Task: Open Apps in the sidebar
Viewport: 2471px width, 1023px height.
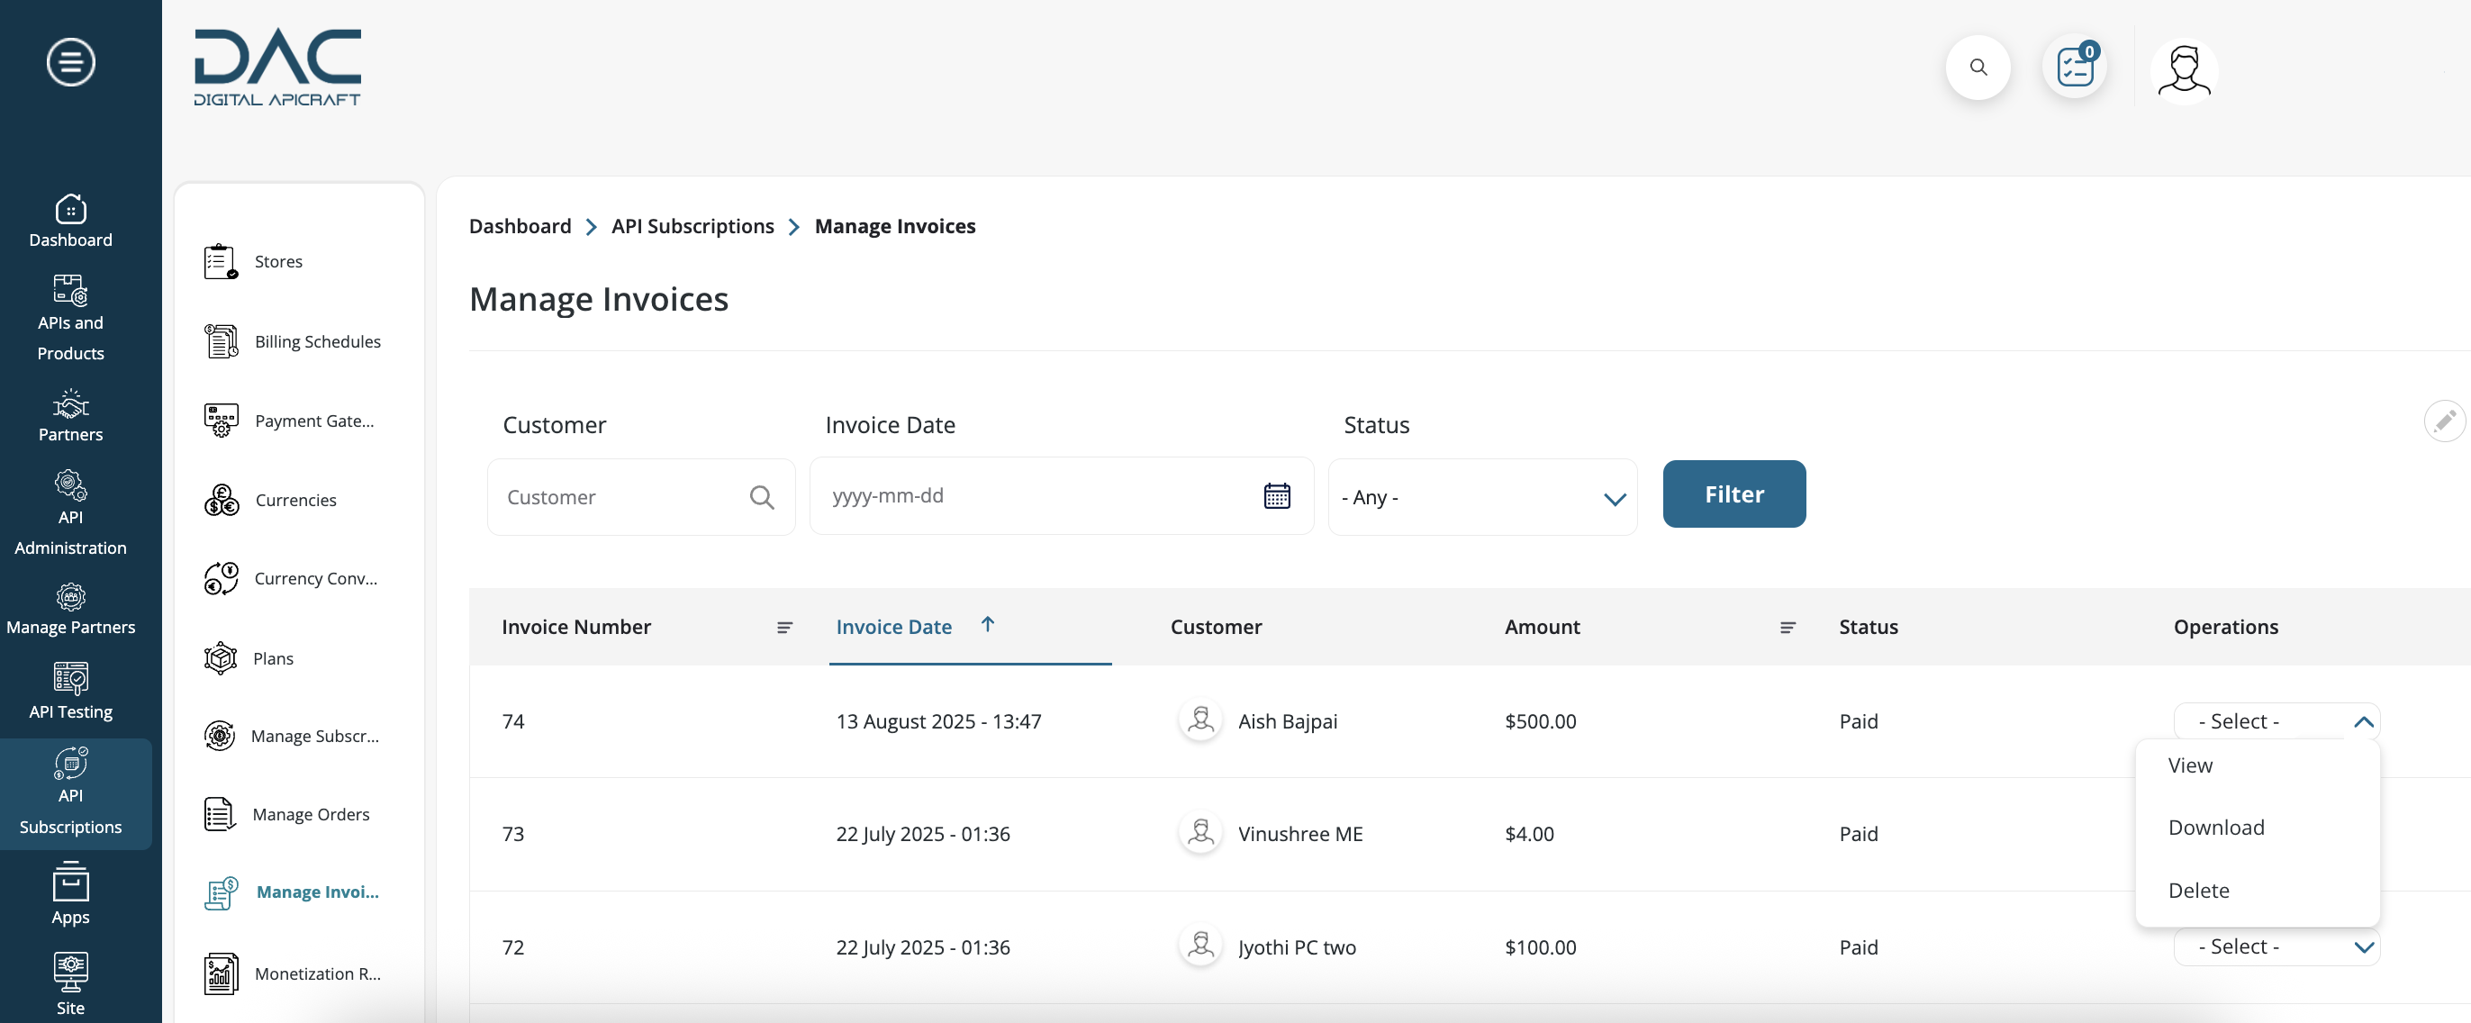Action: [x=71, y=893]
